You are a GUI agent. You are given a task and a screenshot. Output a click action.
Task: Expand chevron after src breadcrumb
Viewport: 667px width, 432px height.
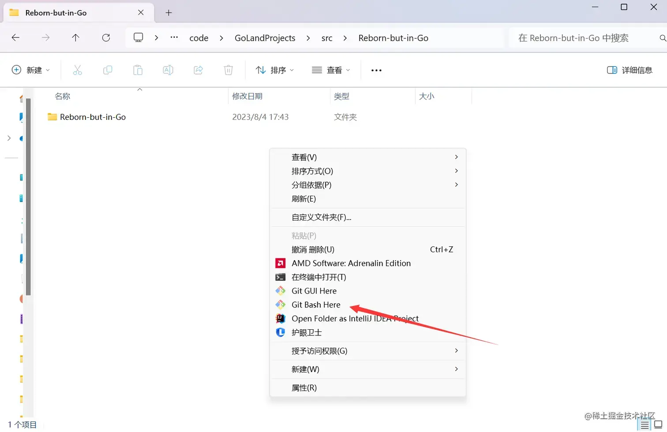tap(345, 38)
